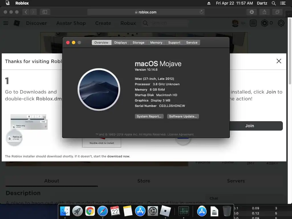292x219 pixels.
Task: Open Activity Monitor in the dock
Action: (184, 211)
